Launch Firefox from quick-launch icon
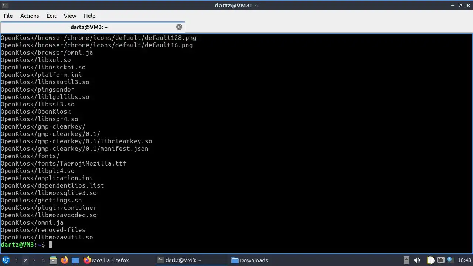Screen dimensions: 473x266 tap(64, 260)
